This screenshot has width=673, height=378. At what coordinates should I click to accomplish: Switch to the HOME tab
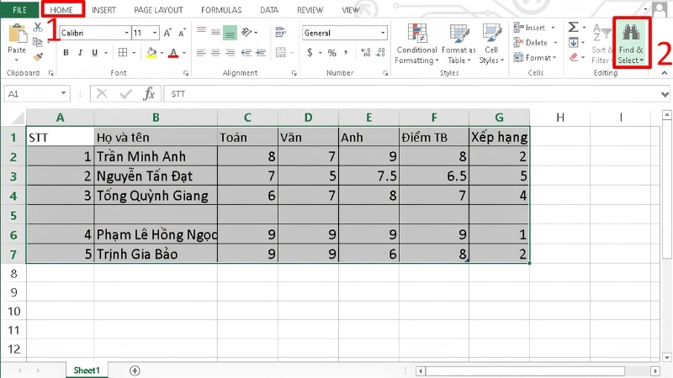point(61,10)
